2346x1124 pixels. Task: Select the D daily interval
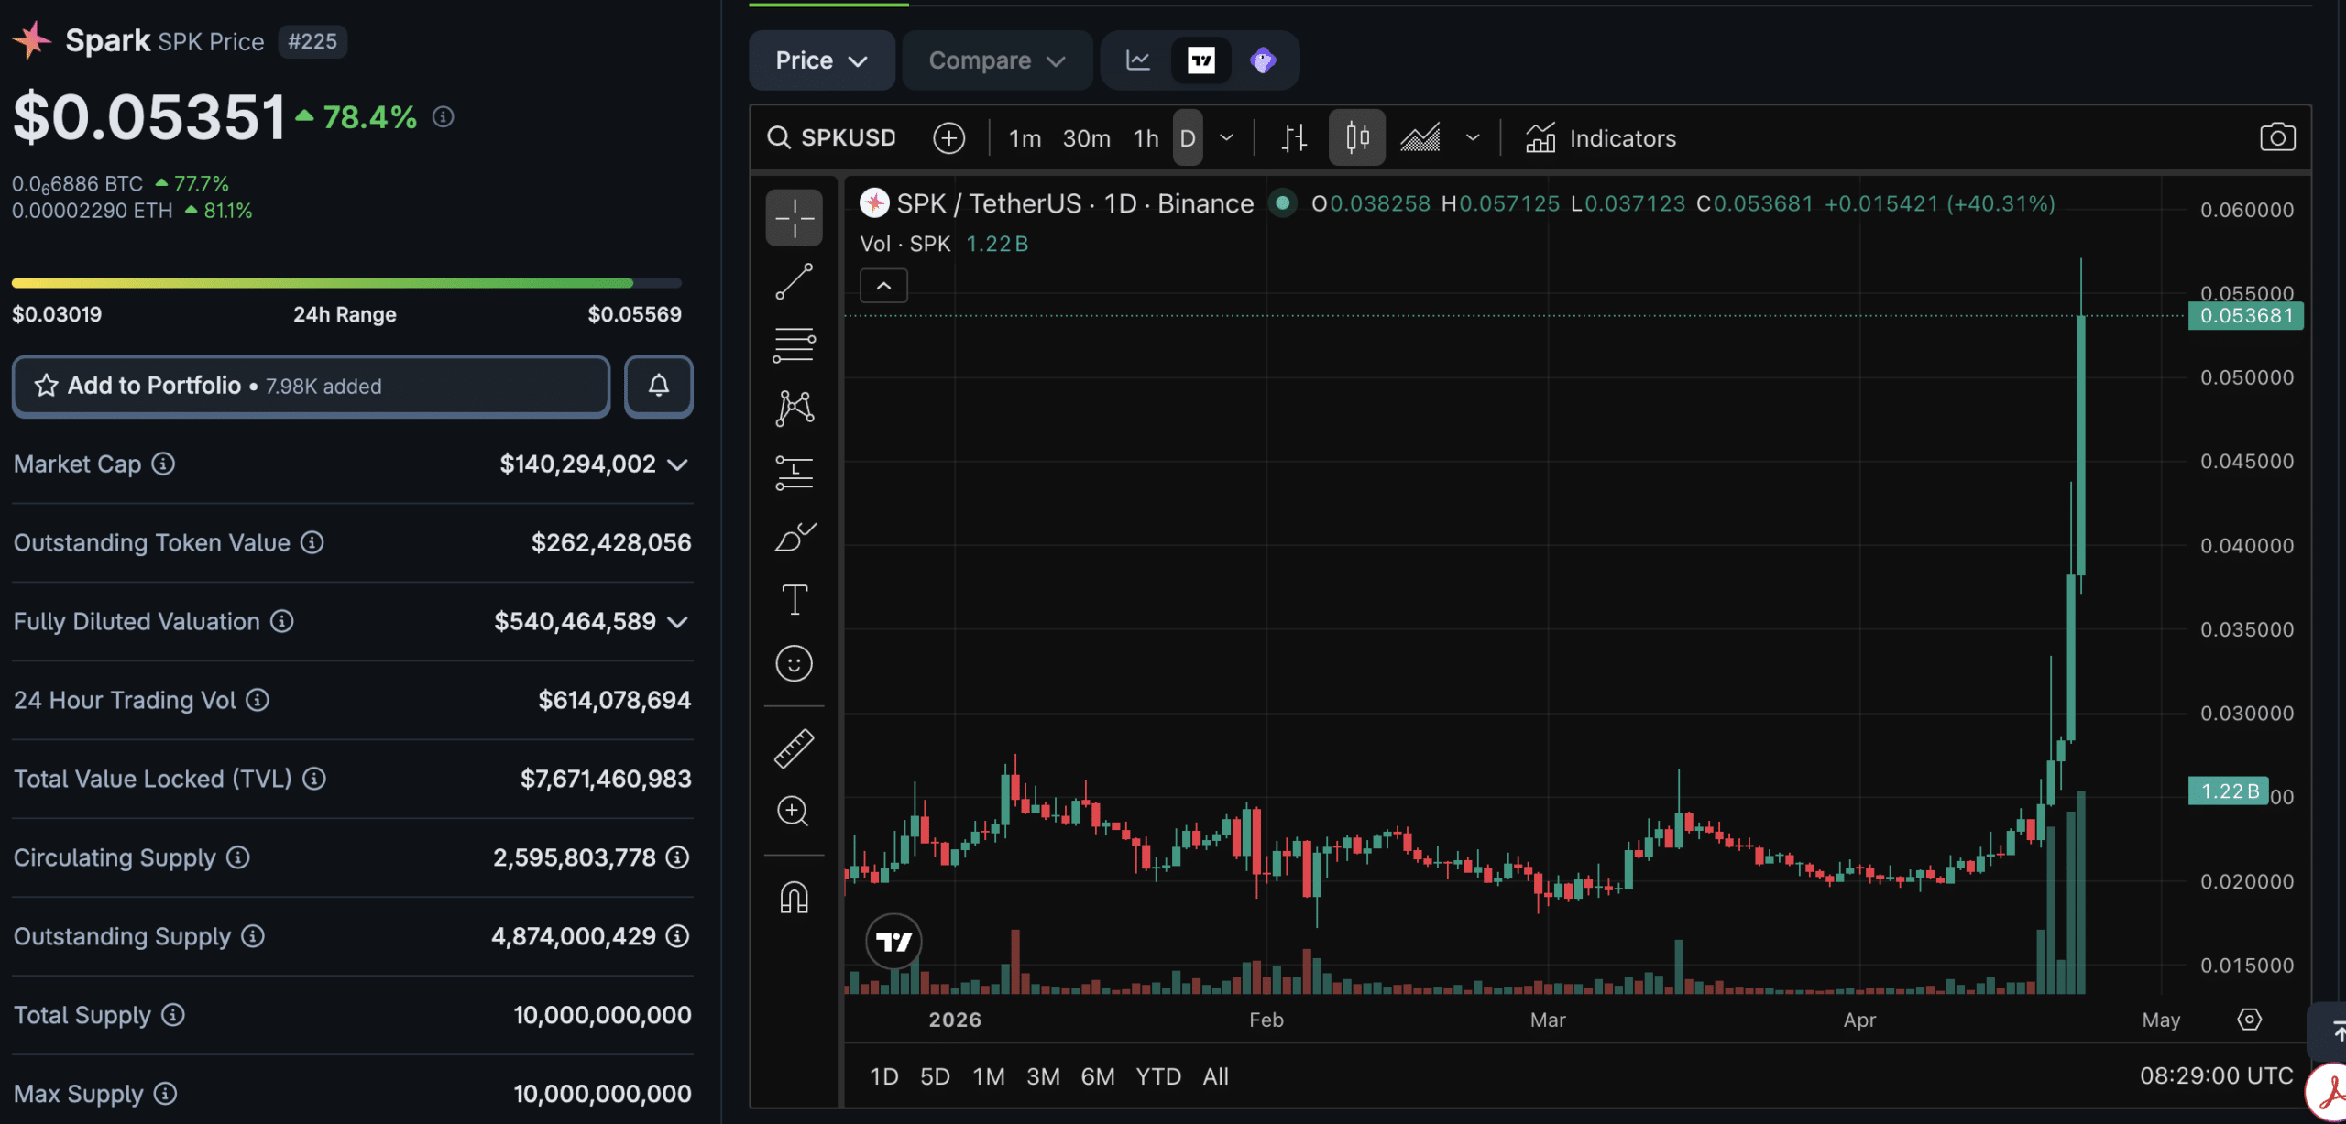[1188, 138]
